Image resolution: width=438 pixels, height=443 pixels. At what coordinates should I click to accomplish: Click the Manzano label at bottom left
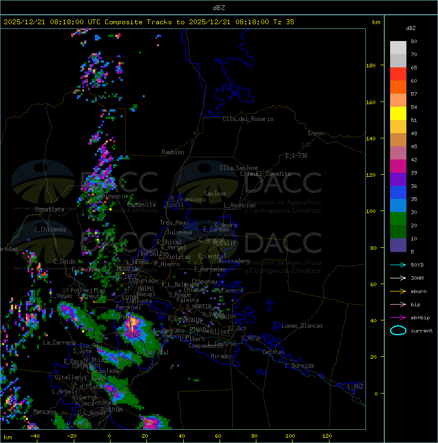tap(44, 411)
